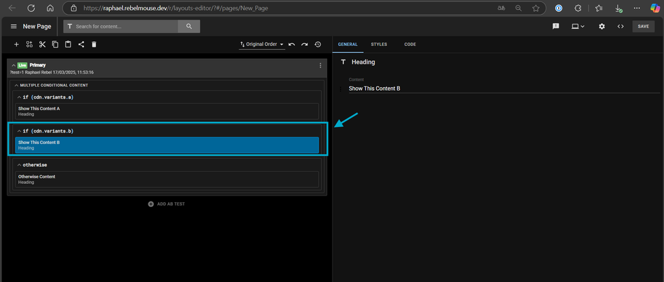The height and width of the screenshot is (282, 664).
Task: Paste element from clipboard
Action: [x=68, y=44]
